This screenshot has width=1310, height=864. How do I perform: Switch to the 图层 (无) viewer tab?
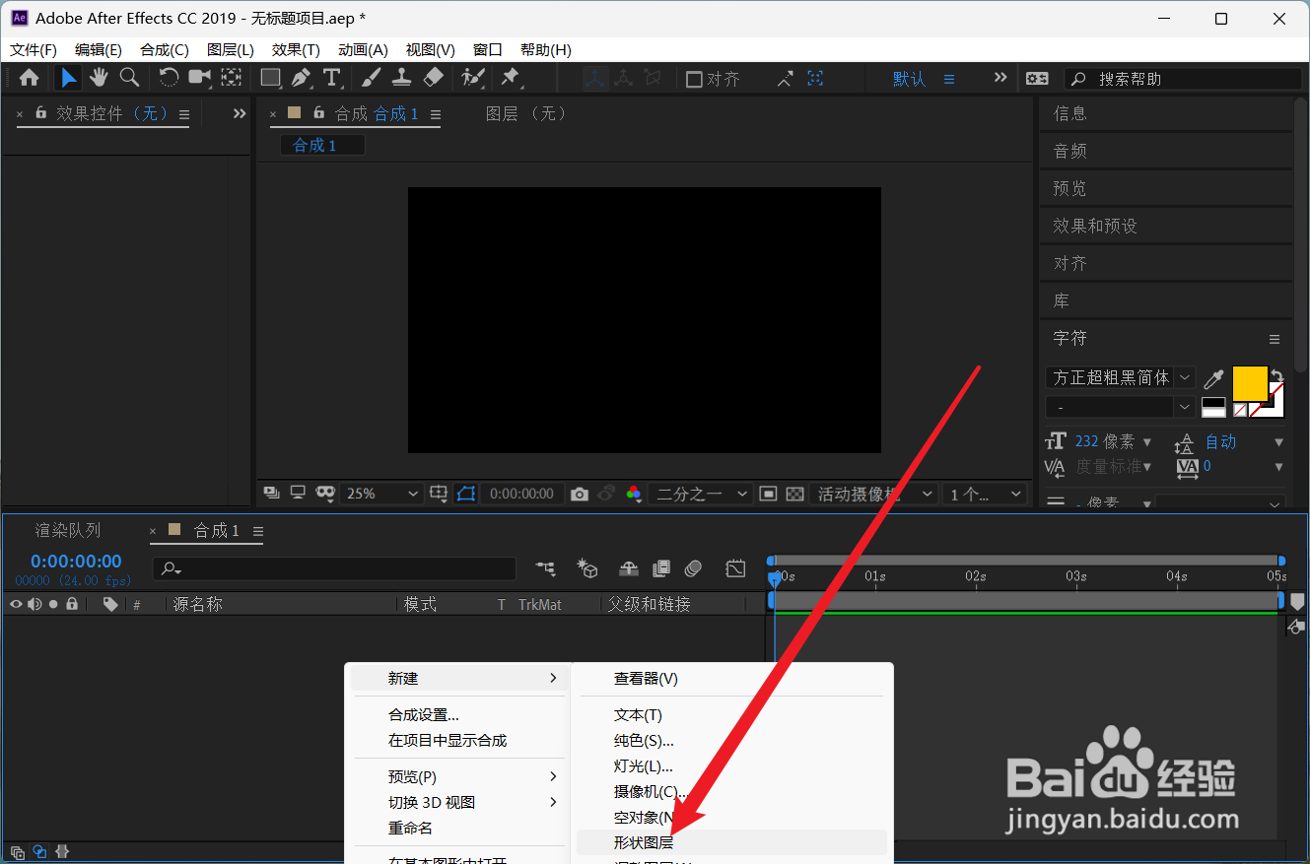(527, 114)
